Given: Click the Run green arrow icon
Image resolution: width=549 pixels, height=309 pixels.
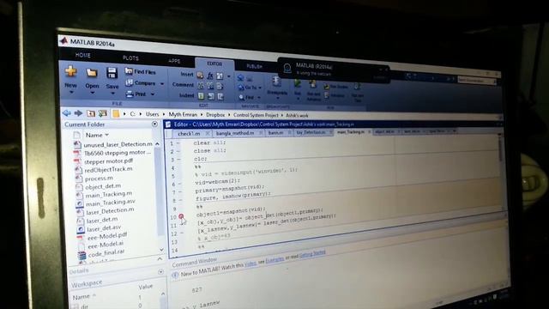Looking at the screenshot, I should click(298, 84).
